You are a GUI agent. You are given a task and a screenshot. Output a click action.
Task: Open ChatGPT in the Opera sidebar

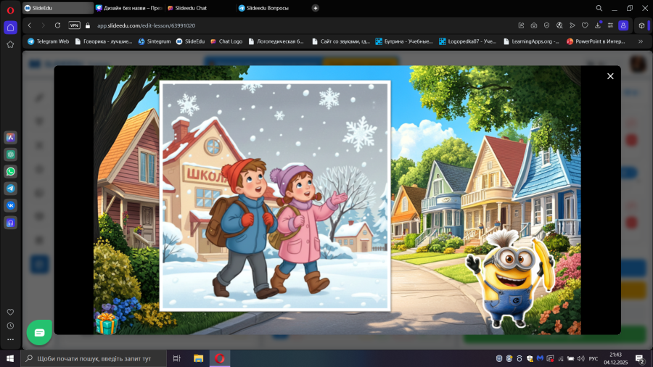click(x=11, y=154)
